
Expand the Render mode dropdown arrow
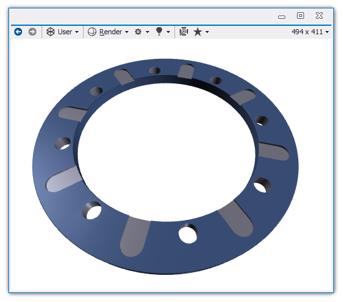tap(126, 32)
